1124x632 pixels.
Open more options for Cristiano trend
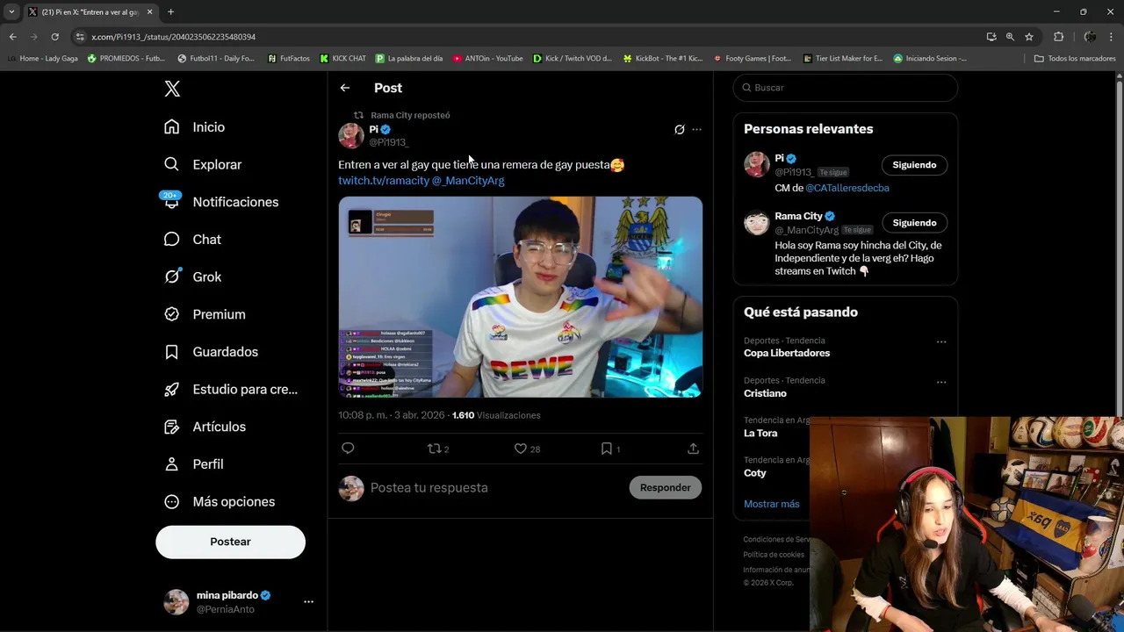(941, 382)
